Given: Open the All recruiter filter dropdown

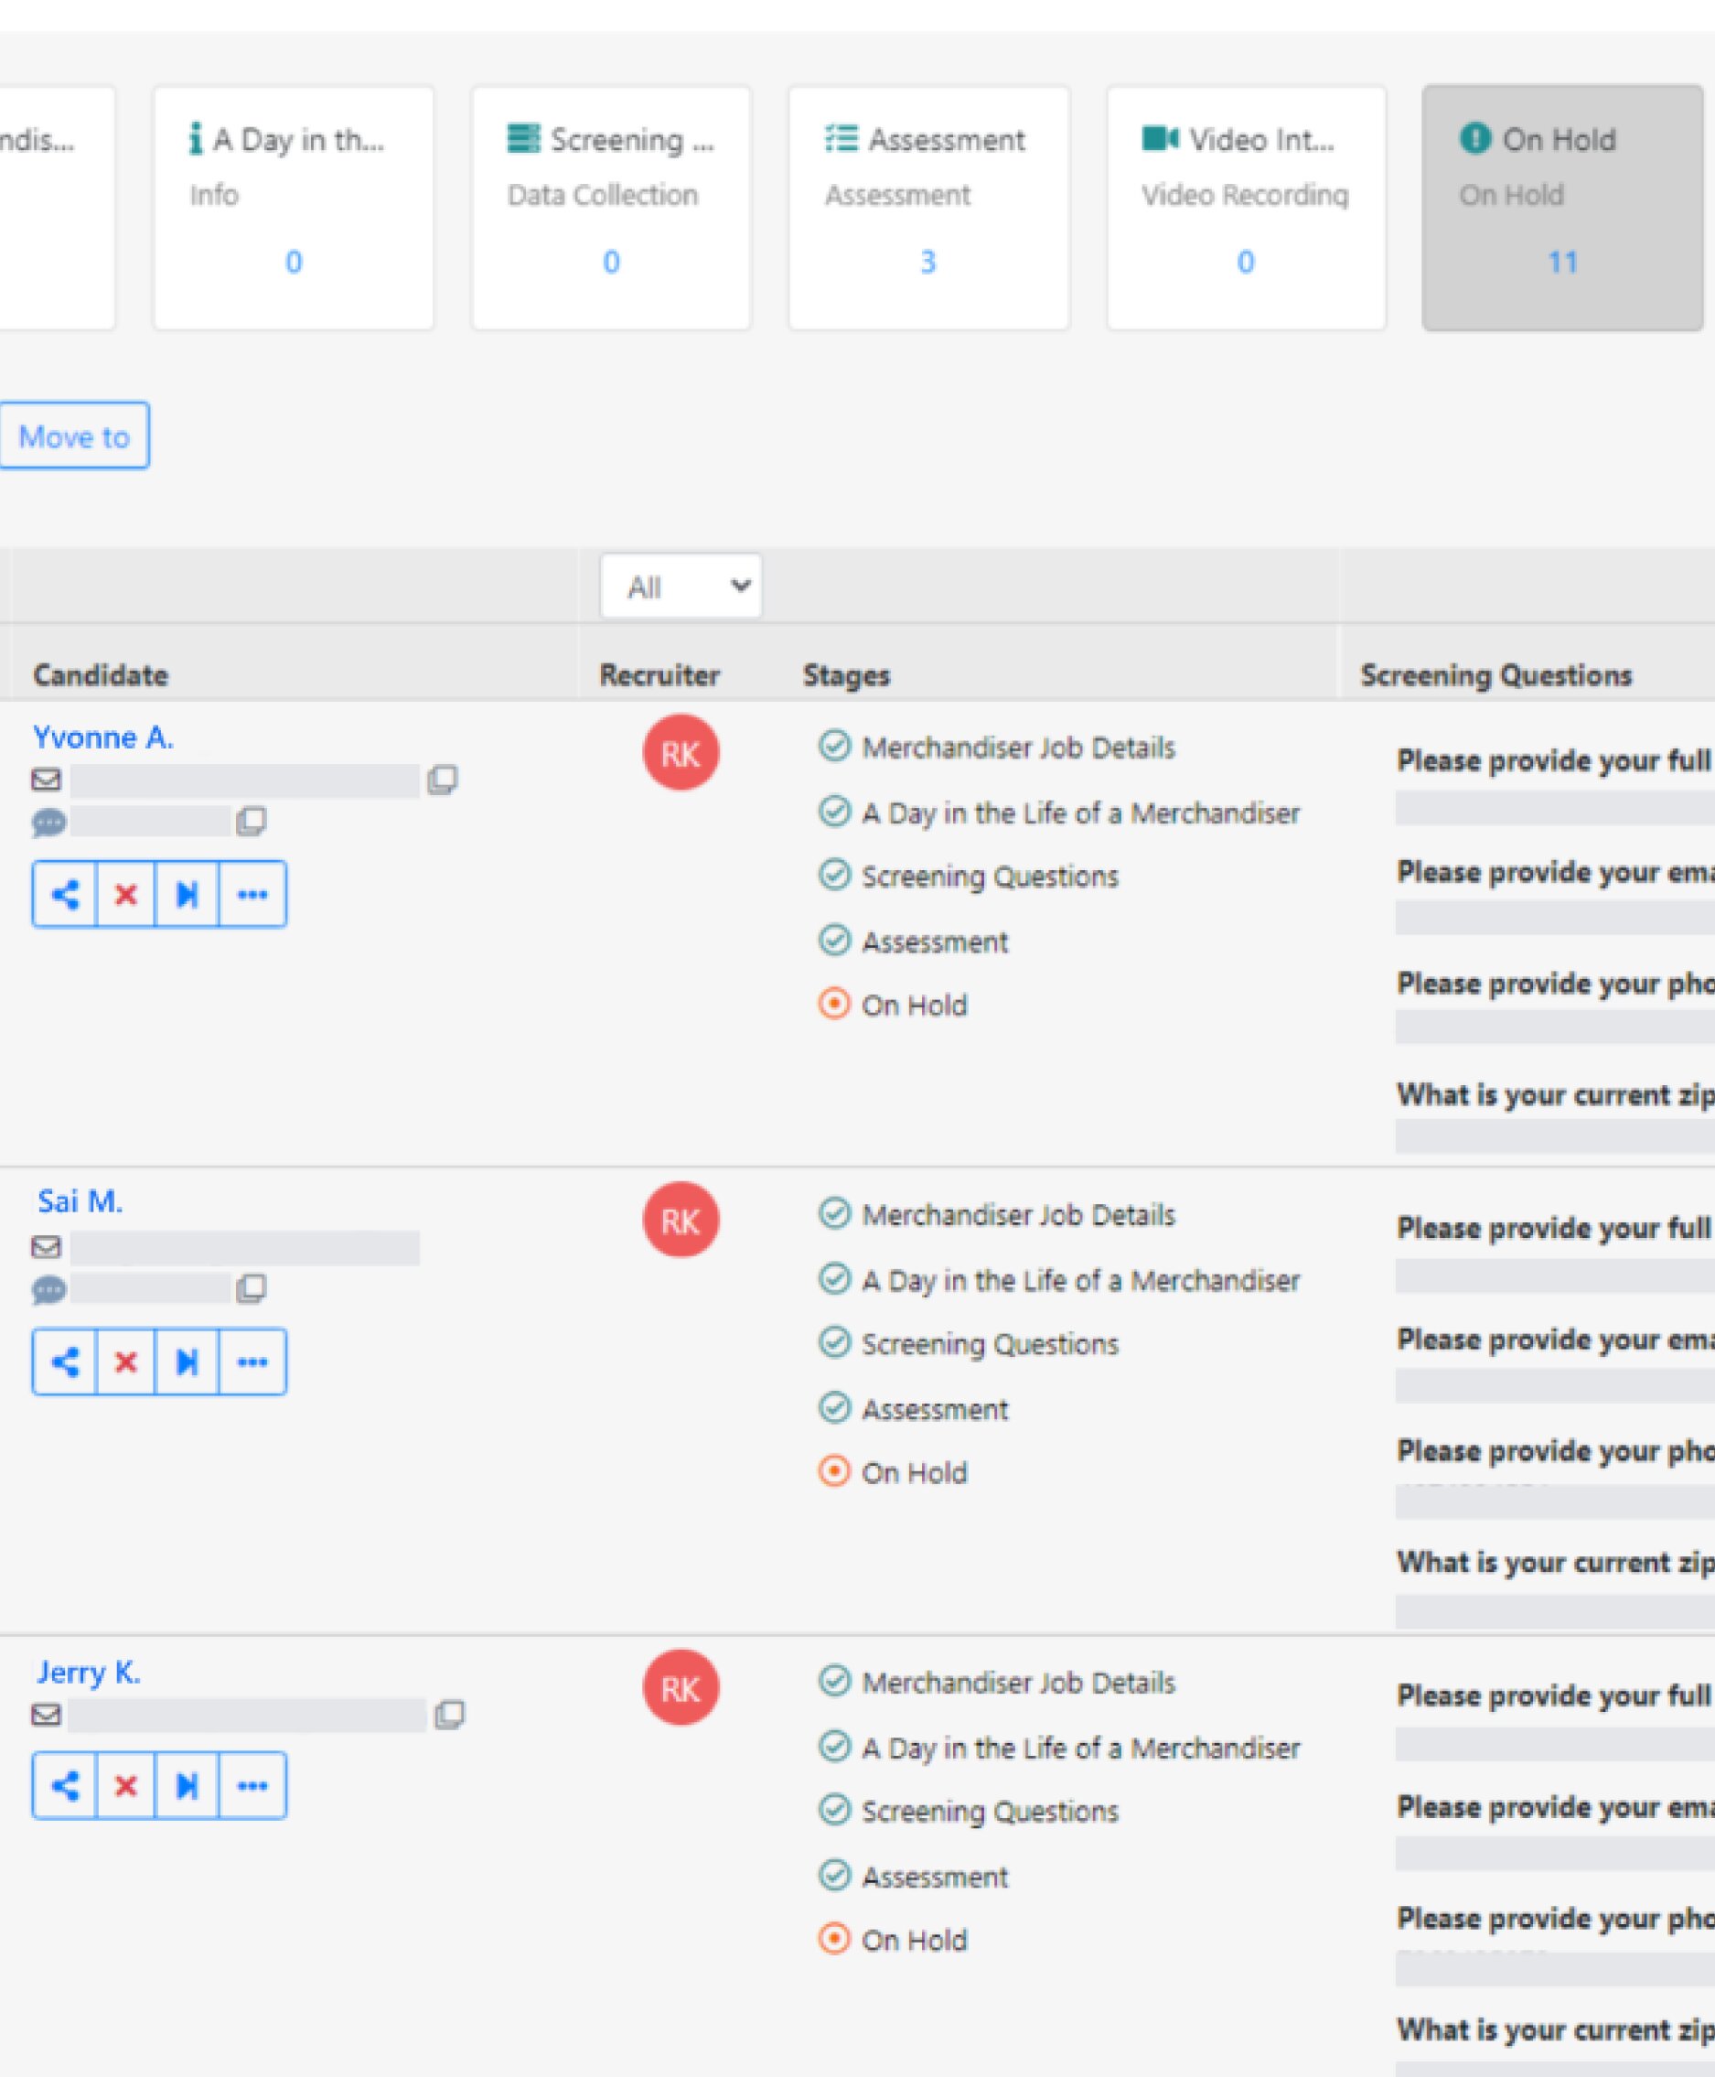Looking at the screenshot, I should 681,586.
